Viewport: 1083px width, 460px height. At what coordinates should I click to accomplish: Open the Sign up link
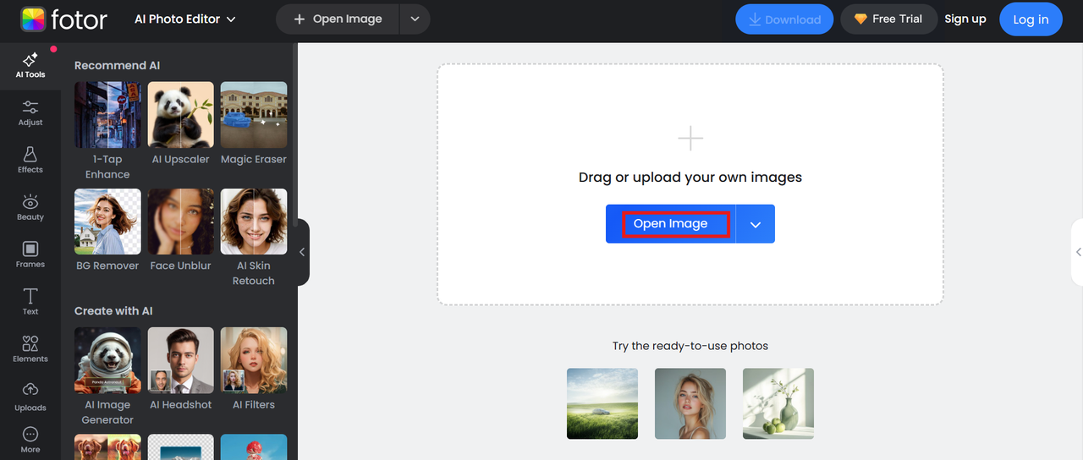pyautogui.click(x=965, y=19)
